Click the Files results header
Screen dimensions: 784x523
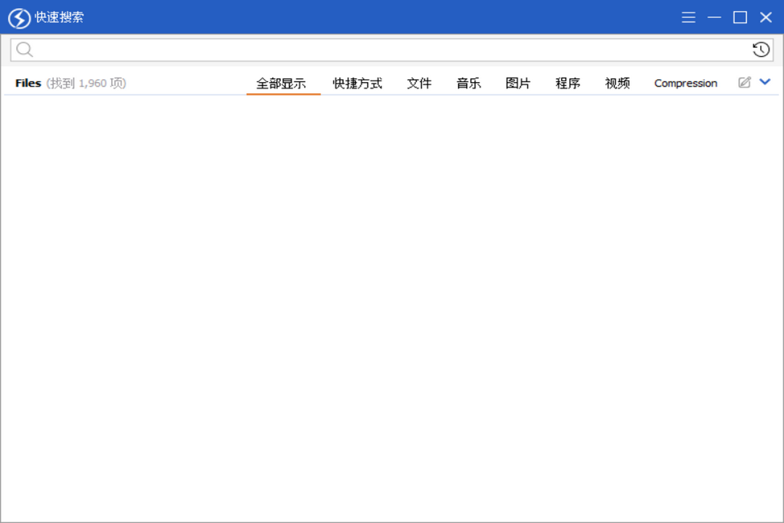click(x=28, y=83)
